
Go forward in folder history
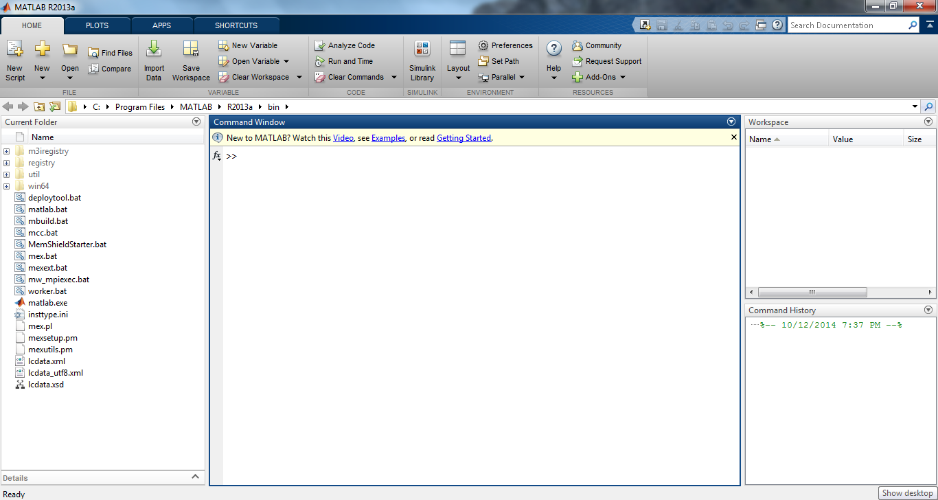[x=23, y=106]
